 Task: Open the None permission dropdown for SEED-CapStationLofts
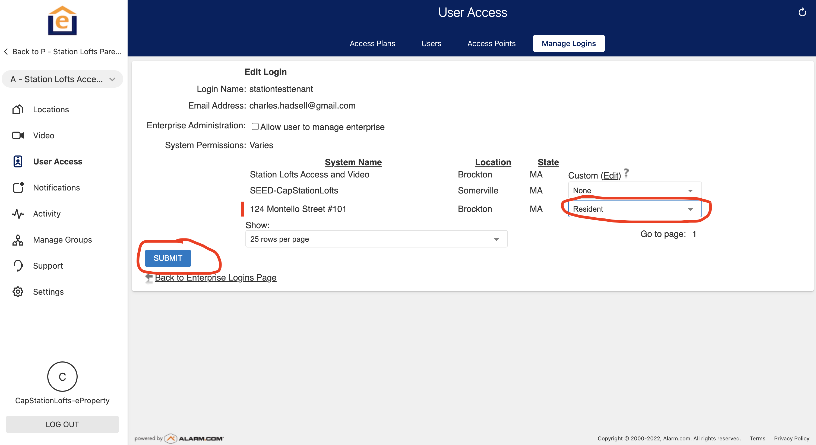pyautogui.click(x=634, y=190)
